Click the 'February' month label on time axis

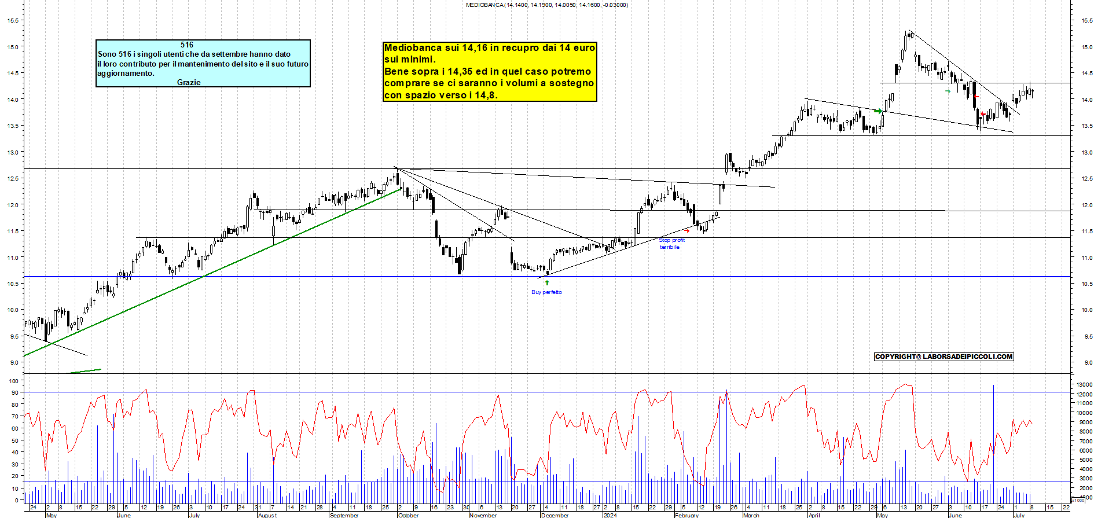coord(686,515)
